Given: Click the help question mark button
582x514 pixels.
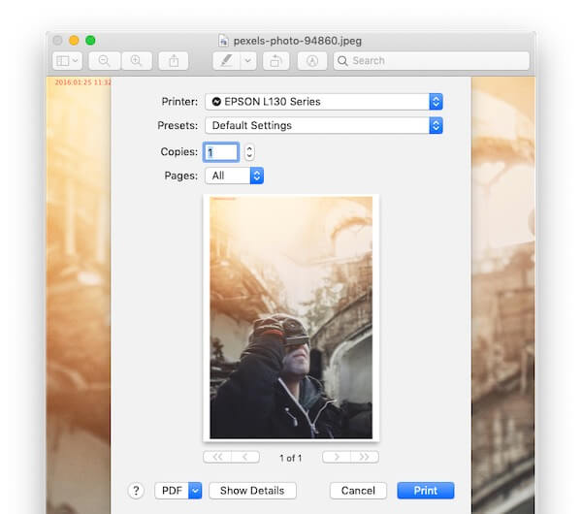Looking at the screenshot, I should point(136,491).
